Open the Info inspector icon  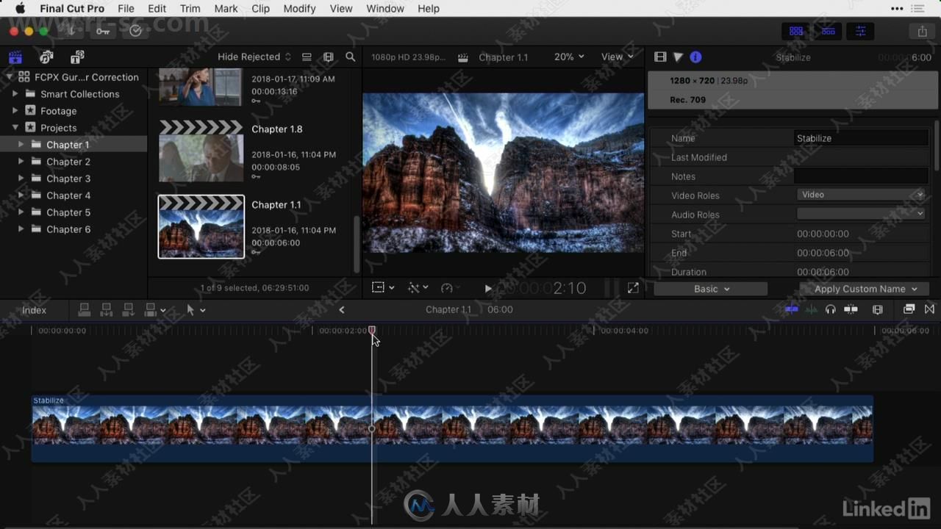(x=695, y=57)
